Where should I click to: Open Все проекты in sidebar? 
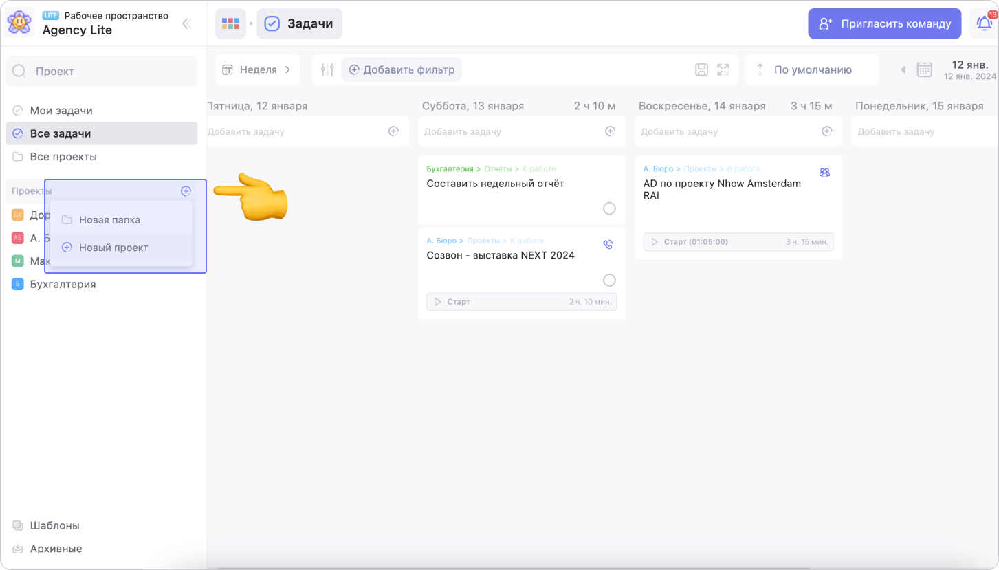coord(101,157)
